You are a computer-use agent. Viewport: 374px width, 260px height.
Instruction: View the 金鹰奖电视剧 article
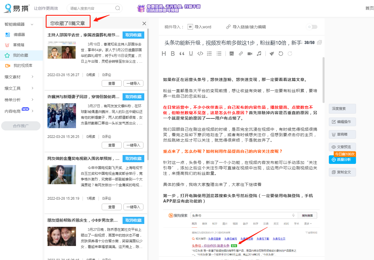pyautogui.click(x=111, y=207)
